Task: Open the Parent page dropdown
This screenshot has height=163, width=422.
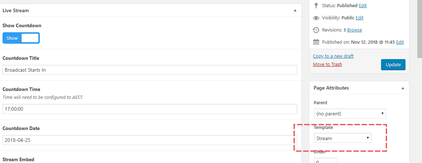Action: [350, 114]
